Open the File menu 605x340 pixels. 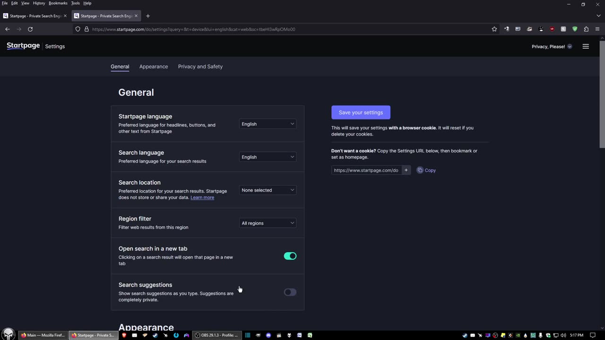tap(5, 3)
